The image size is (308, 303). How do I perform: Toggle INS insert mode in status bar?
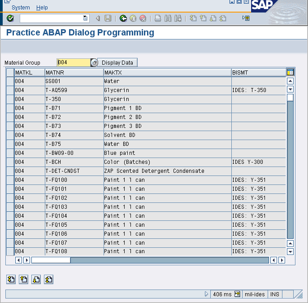(x=275, y=294)
